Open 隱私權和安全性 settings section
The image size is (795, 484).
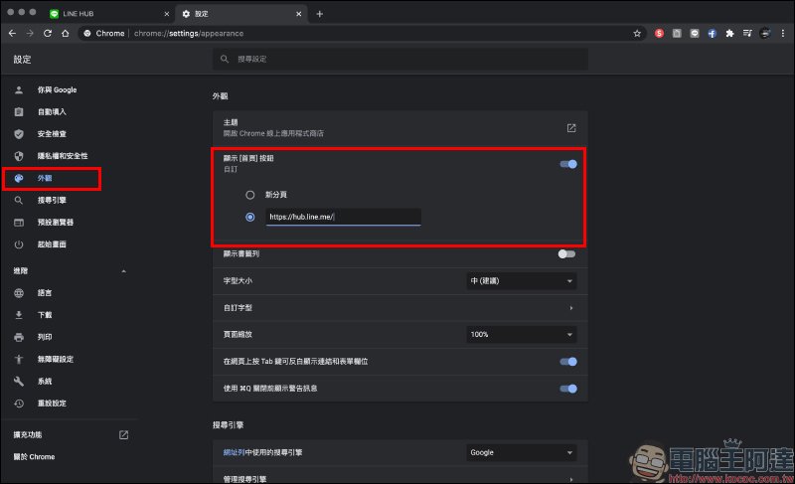(63, 156)
